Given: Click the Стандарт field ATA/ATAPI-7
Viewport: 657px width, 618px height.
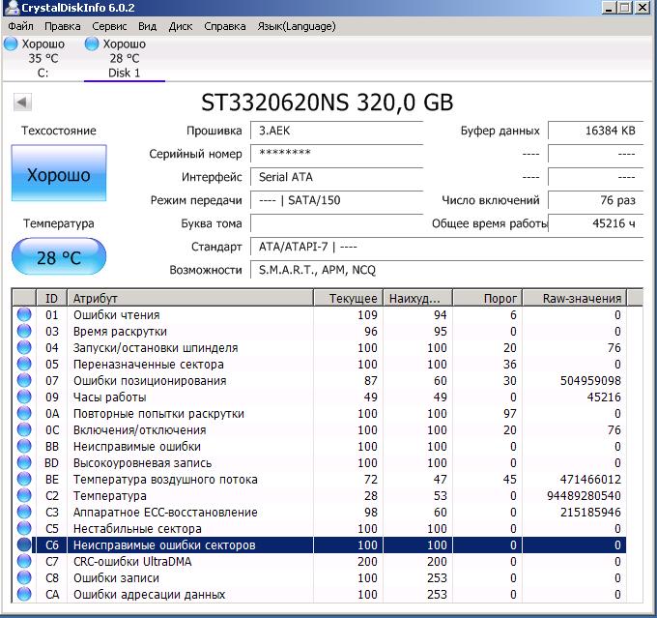Looking at the screenshot, I should 446,247.
